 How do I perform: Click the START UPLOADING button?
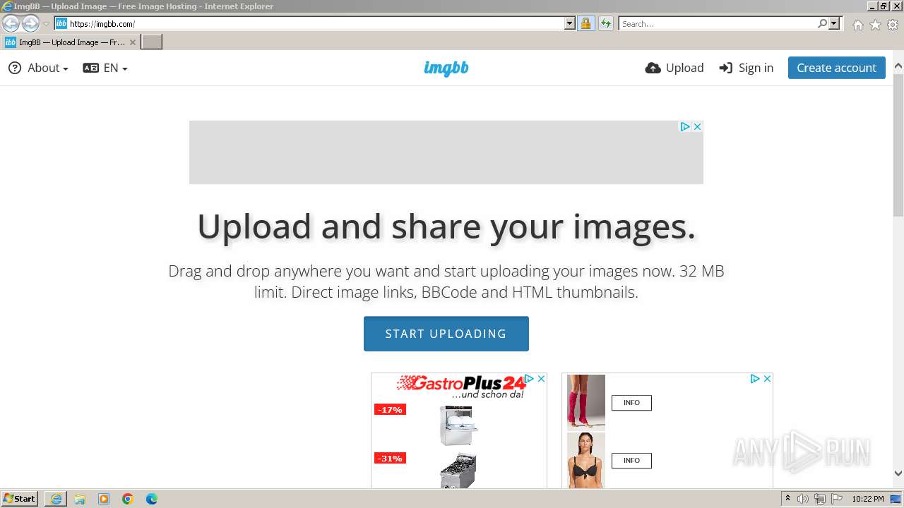click(446, 334)
